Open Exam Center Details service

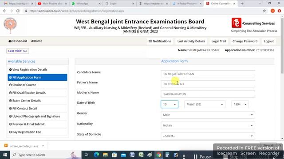pos(37,100)
